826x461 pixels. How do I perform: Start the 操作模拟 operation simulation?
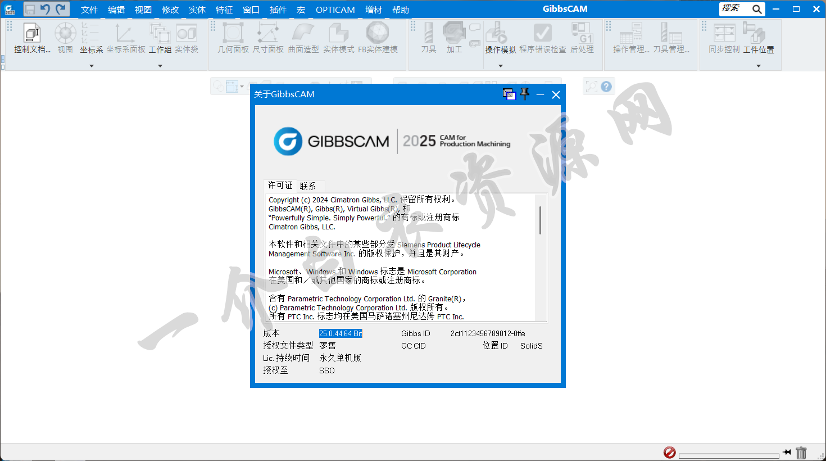point(500,38)
